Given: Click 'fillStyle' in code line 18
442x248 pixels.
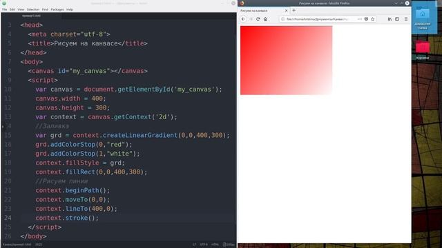Looking at the screenshot, I should click(x=82, y=163).
